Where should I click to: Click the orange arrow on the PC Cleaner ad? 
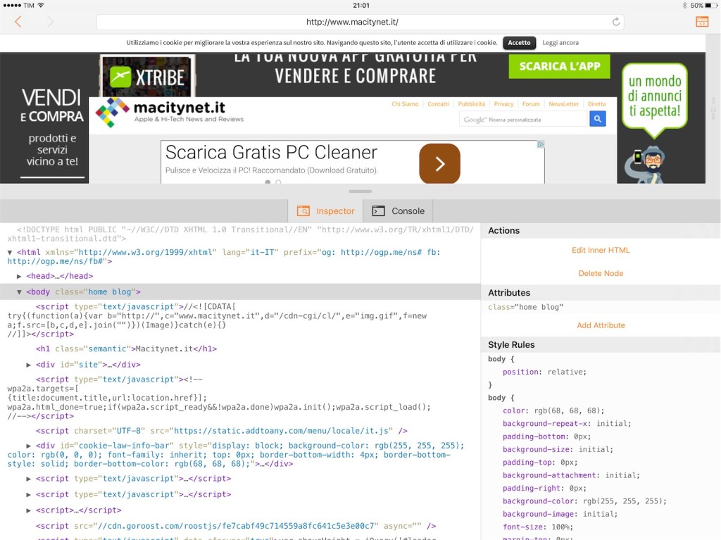coord(439,163)
